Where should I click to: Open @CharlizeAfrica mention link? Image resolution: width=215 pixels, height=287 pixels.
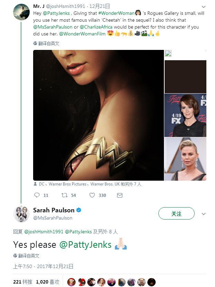coord(96,27)
